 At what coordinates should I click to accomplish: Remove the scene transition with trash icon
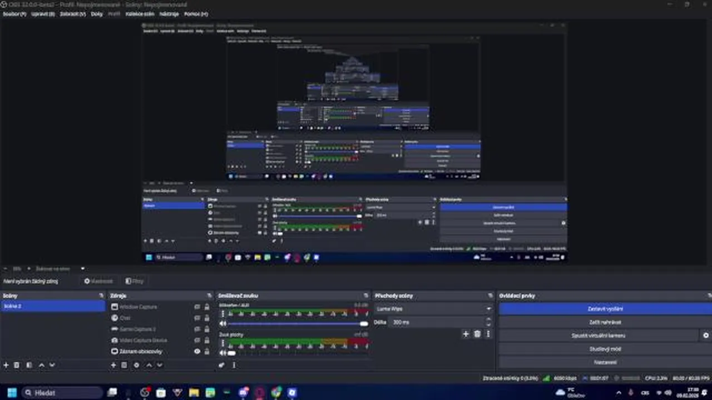pyautogui.click(x=477, y=334)
